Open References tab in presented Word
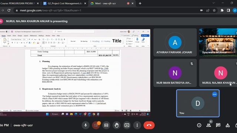 [33, 36]
